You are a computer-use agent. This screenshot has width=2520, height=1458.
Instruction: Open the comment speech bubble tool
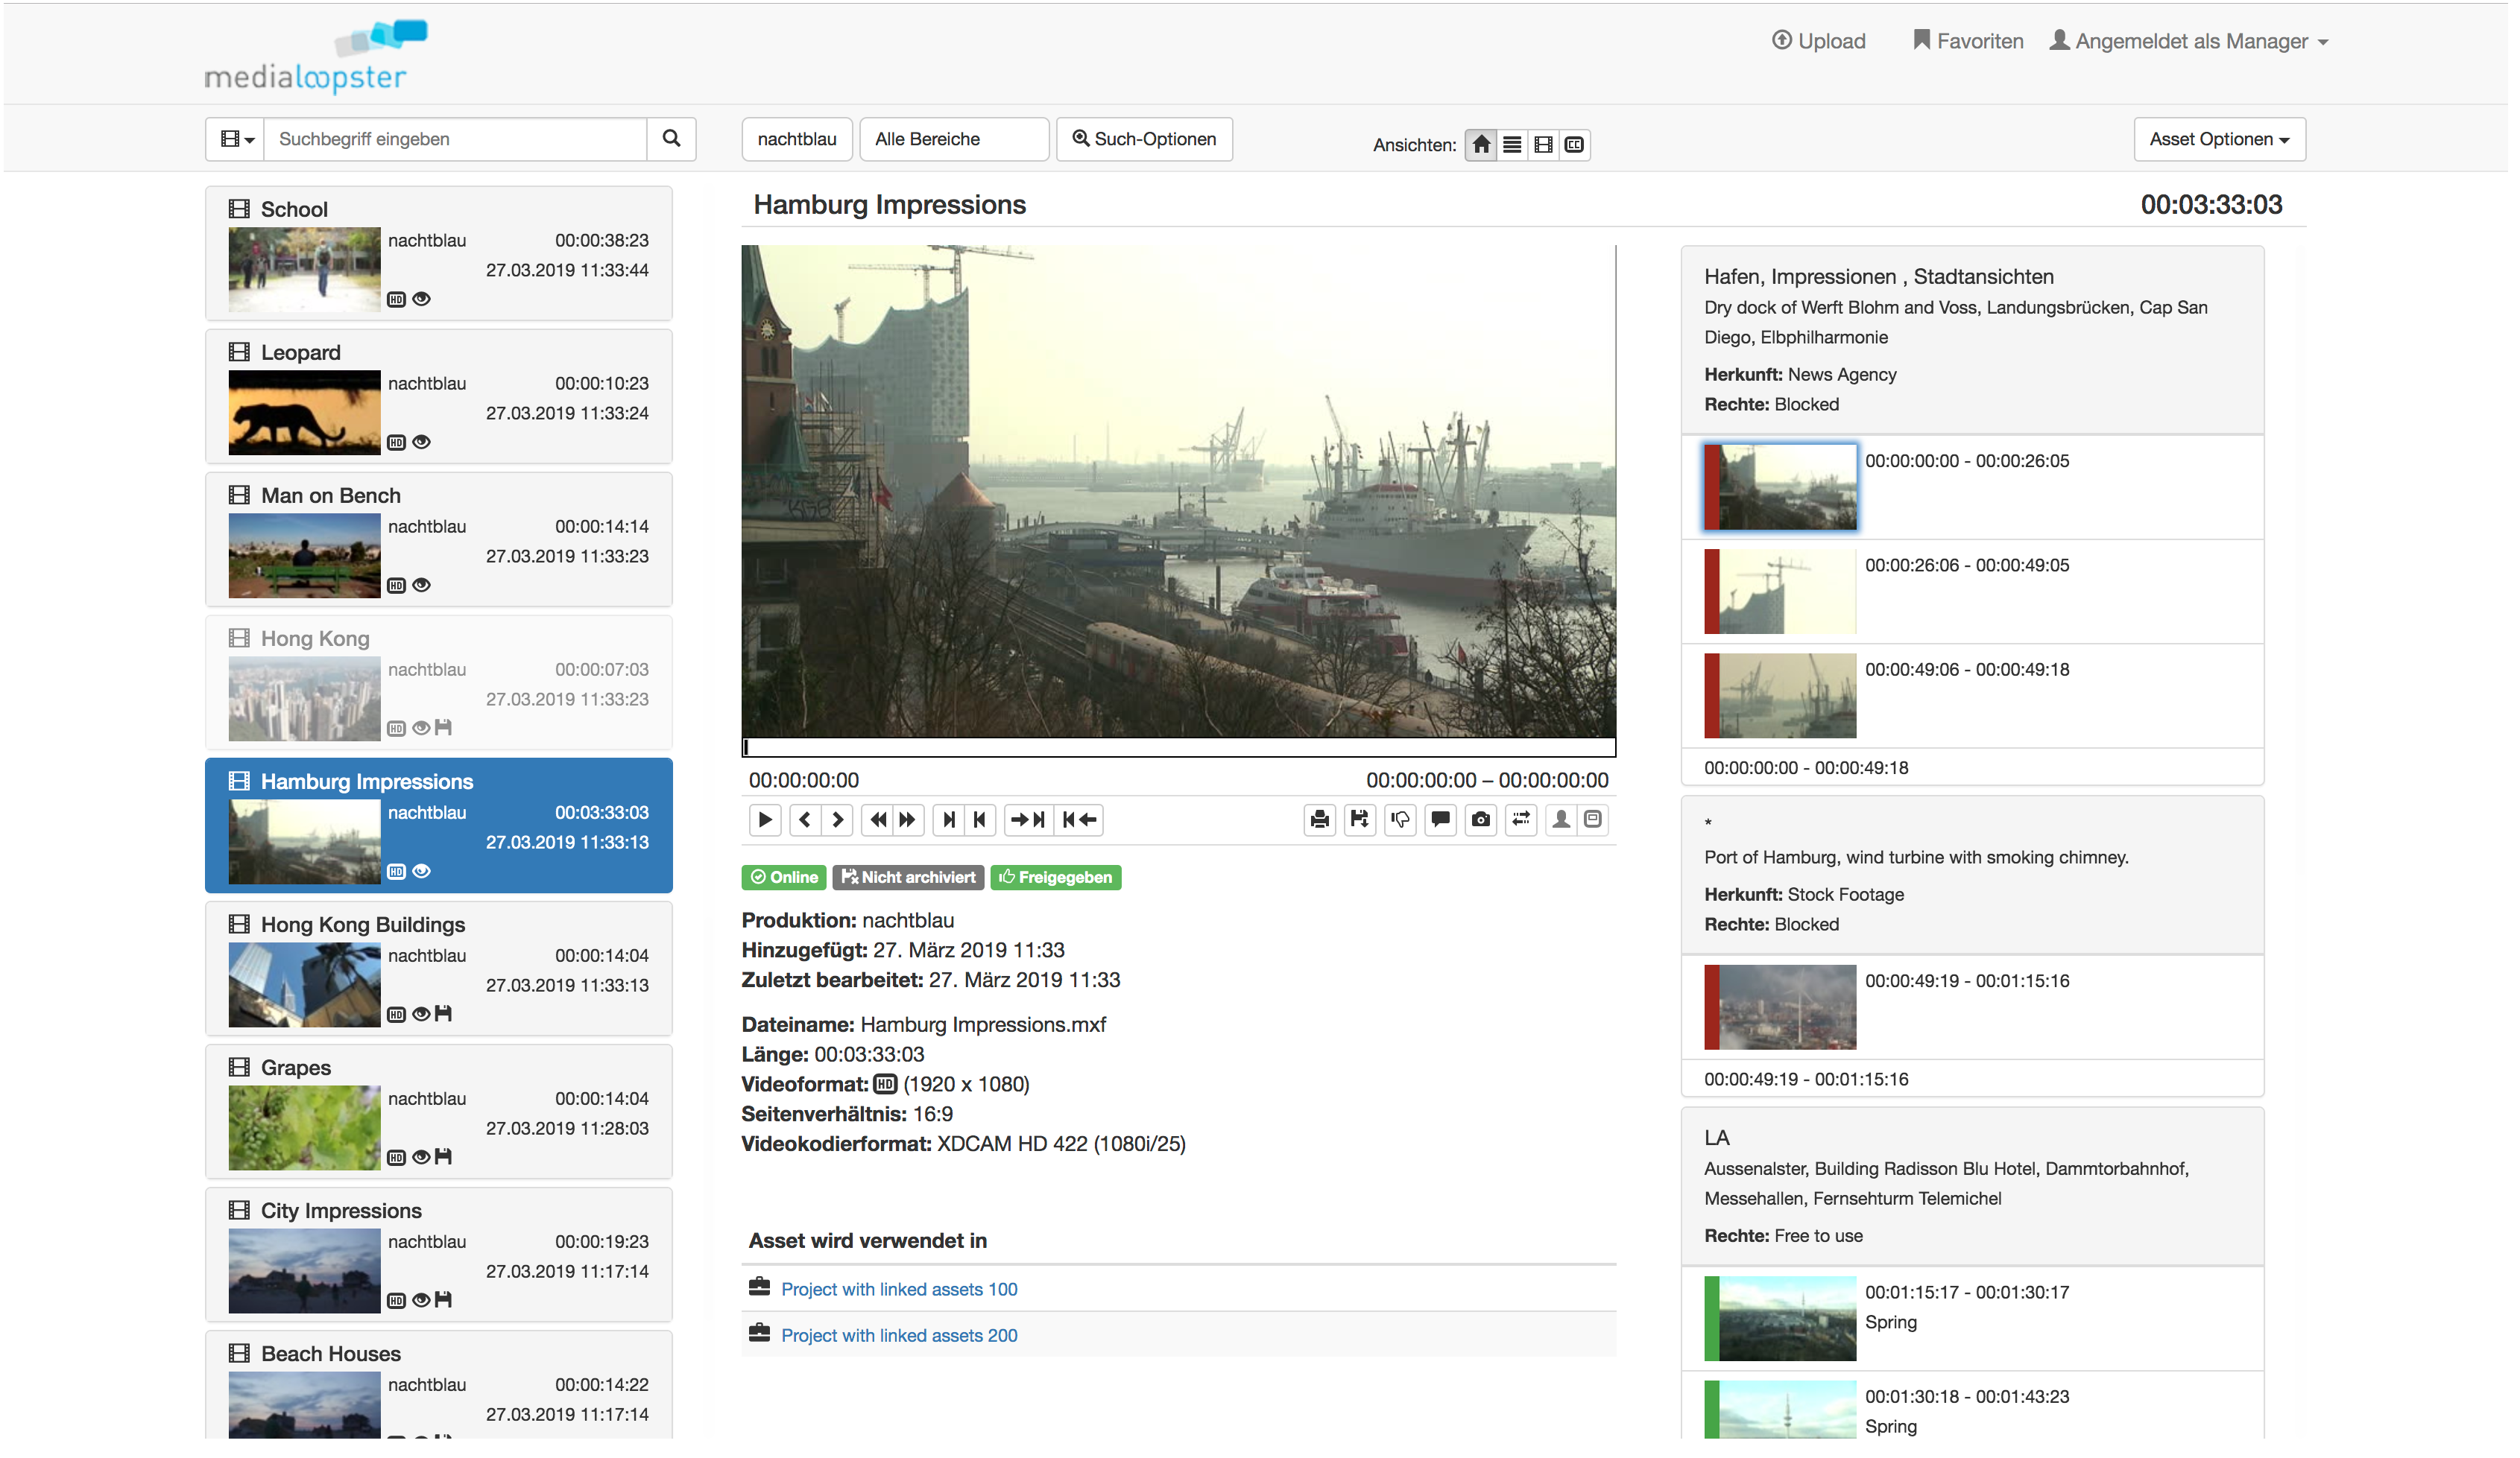pos(1440,820)
